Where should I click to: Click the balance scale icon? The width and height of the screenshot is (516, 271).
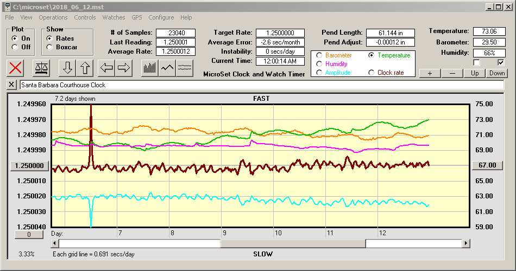[x=41, y=68]
